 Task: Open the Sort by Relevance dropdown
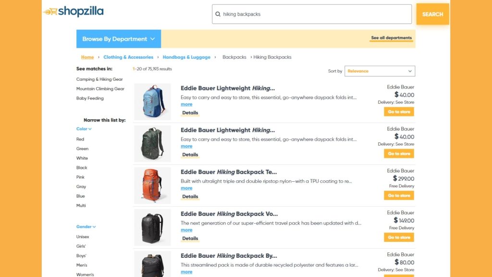click(x=380, y=71)
